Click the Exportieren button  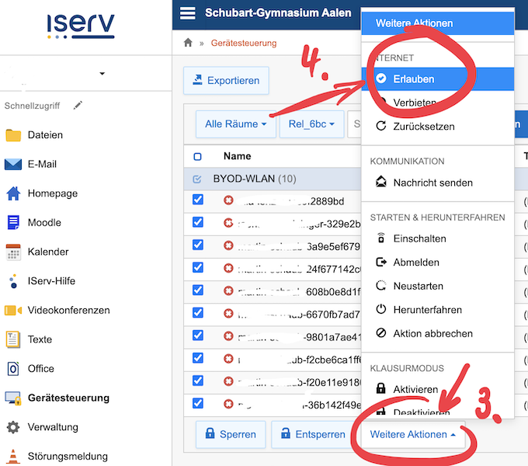[226, 81]
